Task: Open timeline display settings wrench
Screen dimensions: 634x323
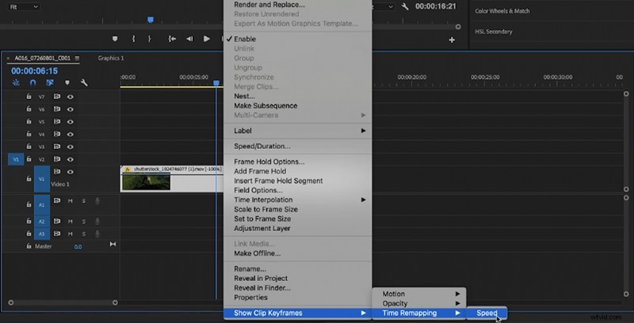Action: 84,82
